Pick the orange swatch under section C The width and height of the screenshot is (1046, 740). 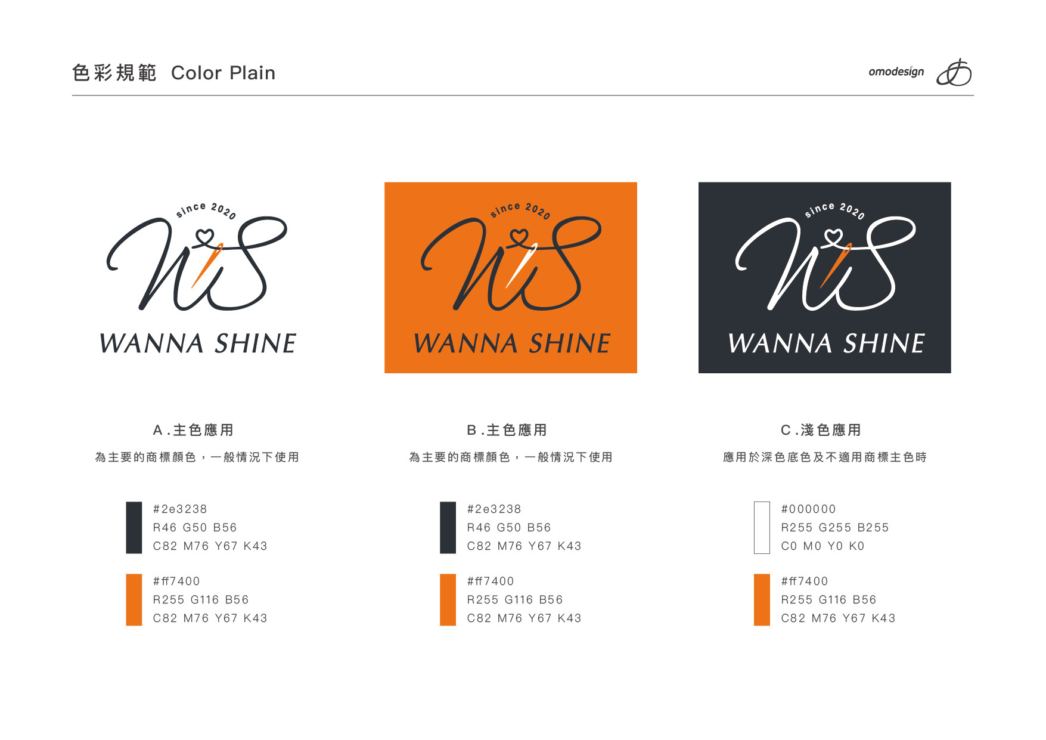point(762,600)
